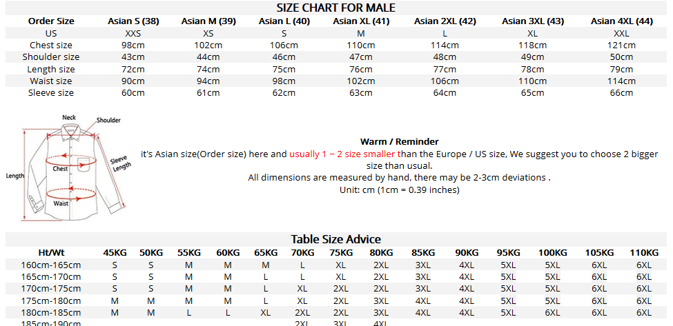
Task: Select the Asian M (39) column header
Action: [x=208, y=21]
